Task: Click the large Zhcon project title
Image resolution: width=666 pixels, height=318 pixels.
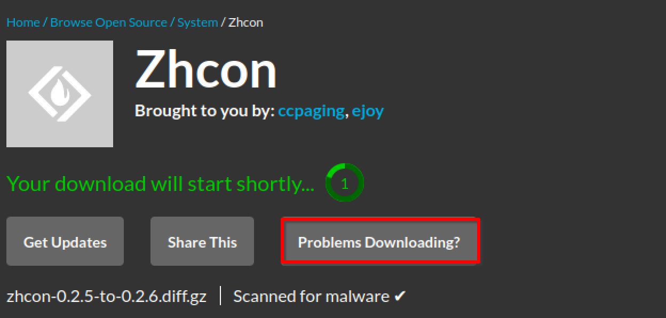Action: 206,70
